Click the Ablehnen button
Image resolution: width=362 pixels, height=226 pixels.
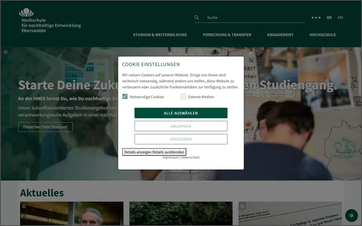(181, 126)
